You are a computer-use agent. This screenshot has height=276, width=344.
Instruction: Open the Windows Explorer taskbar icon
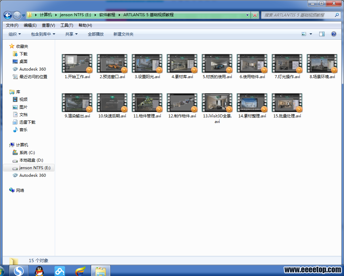(x=101, y=271)
